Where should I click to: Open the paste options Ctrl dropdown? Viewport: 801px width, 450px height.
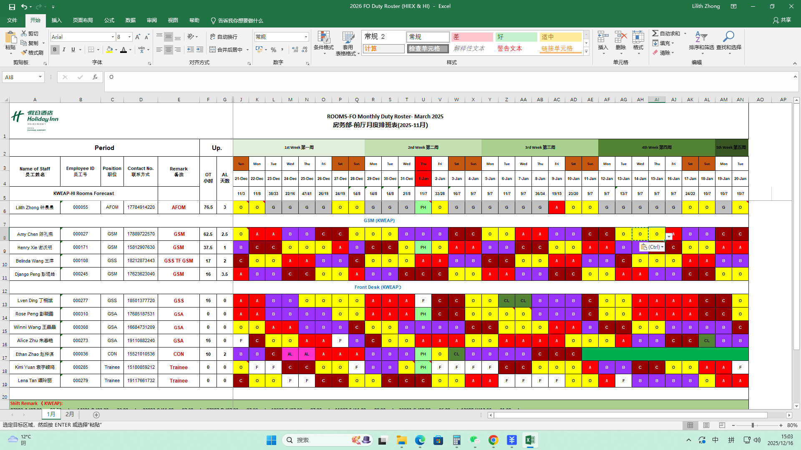[x=652, y=247]
